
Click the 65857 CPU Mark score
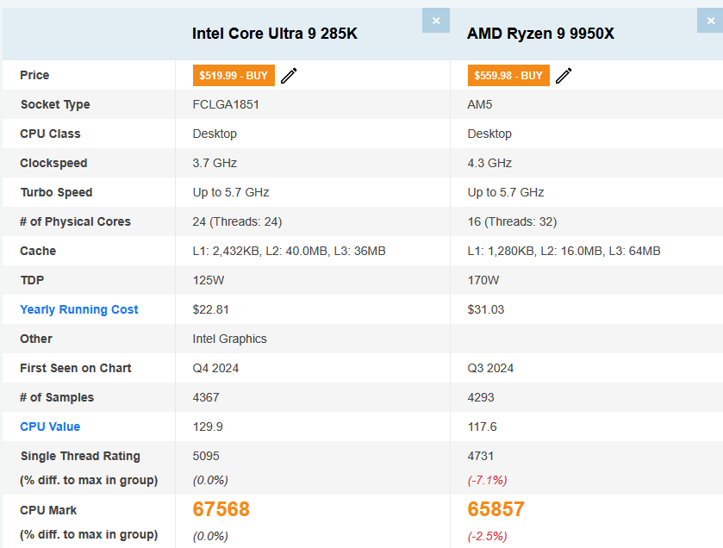496,509
